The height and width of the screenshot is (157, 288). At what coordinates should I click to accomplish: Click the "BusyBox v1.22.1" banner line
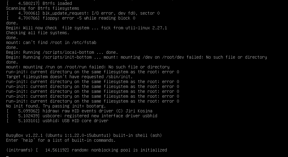pyautogui.click(x=84, y=135)
